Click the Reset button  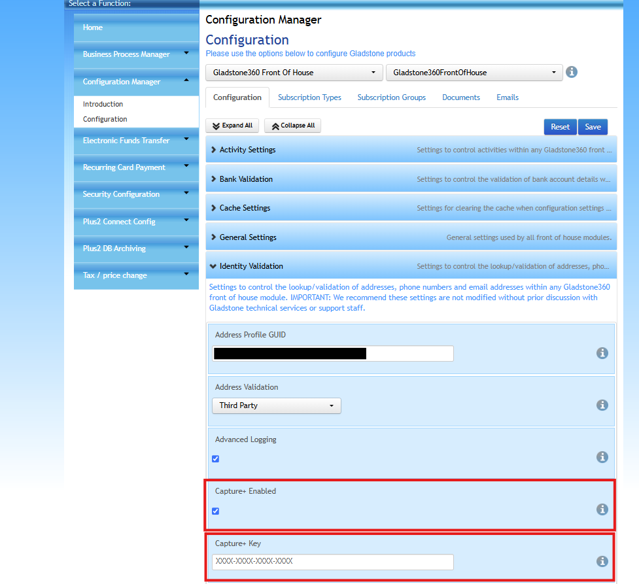click(560, 127)
